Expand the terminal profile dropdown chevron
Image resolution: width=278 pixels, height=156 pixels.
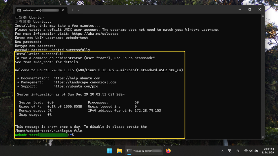coord(79,10)
